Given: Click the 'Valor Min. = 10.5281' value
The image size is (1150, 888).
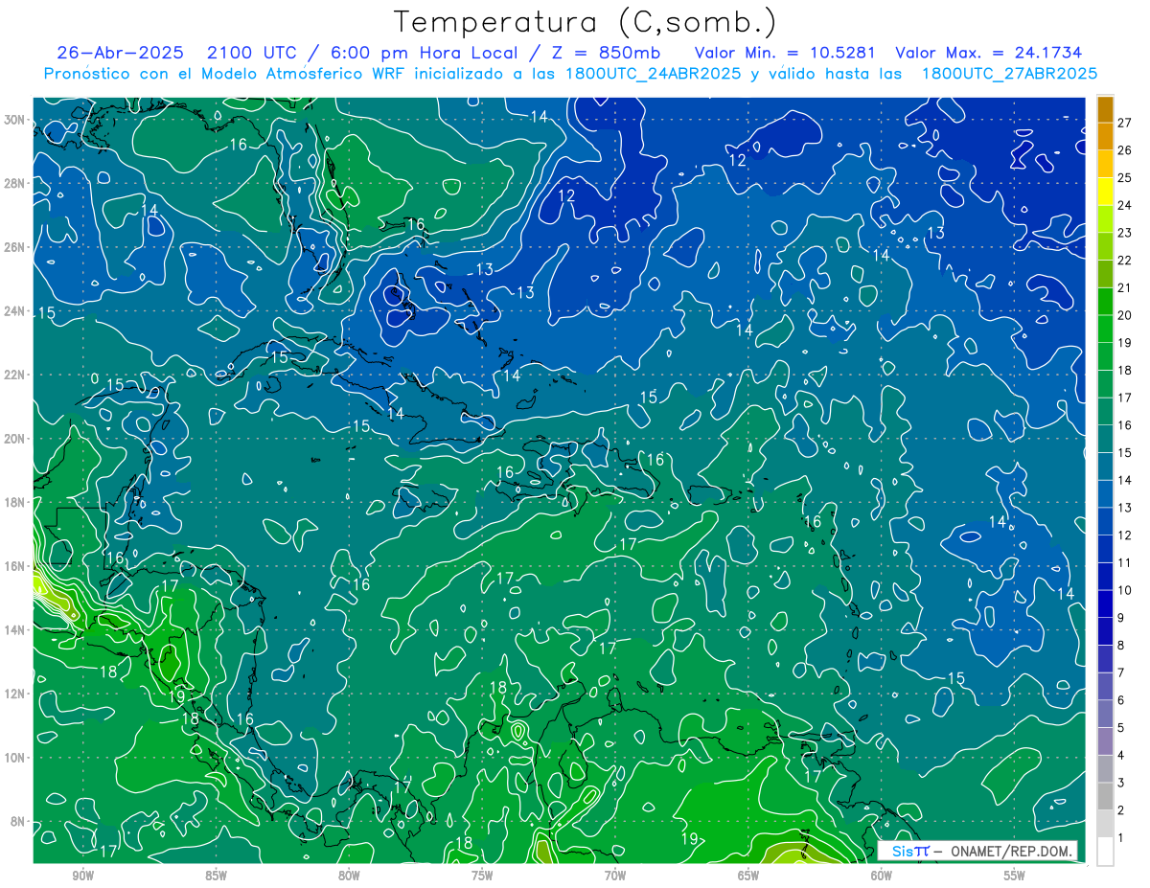Looking at the screenshot, I should (x=785, y=53).
